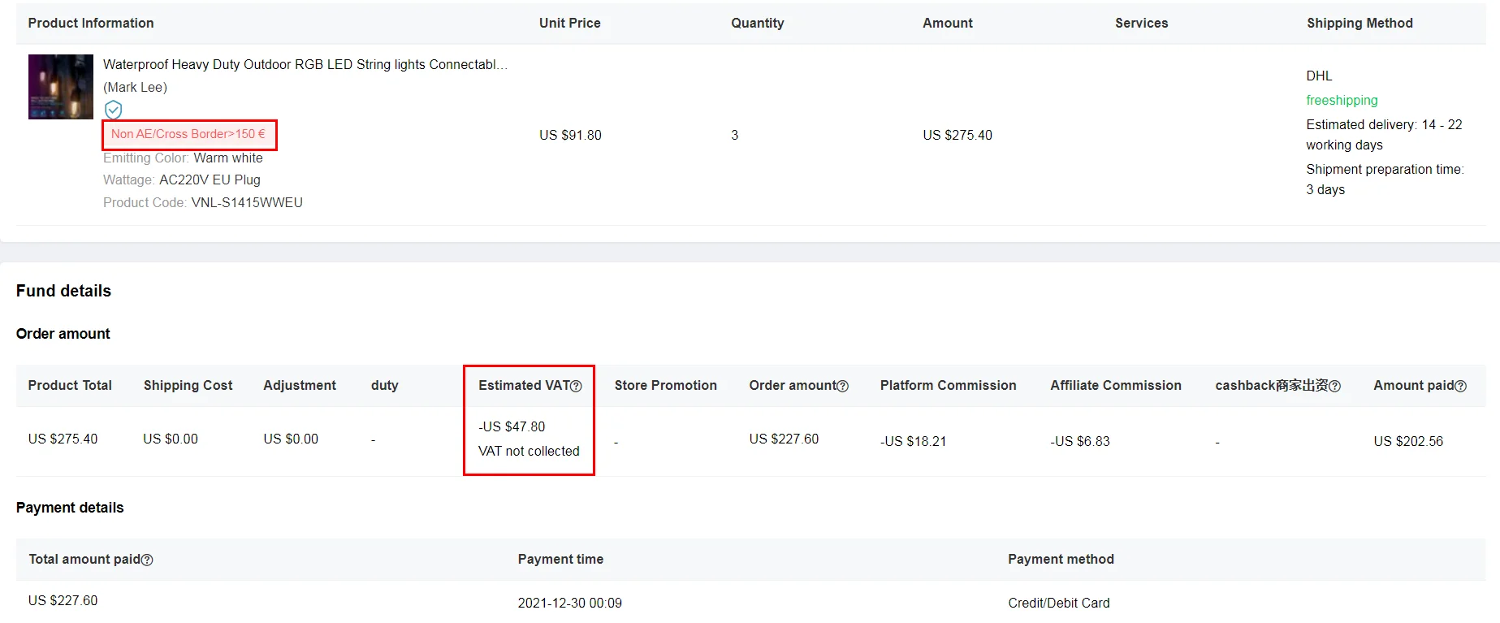Click the shield badge under the buyer name

(114, 110)
